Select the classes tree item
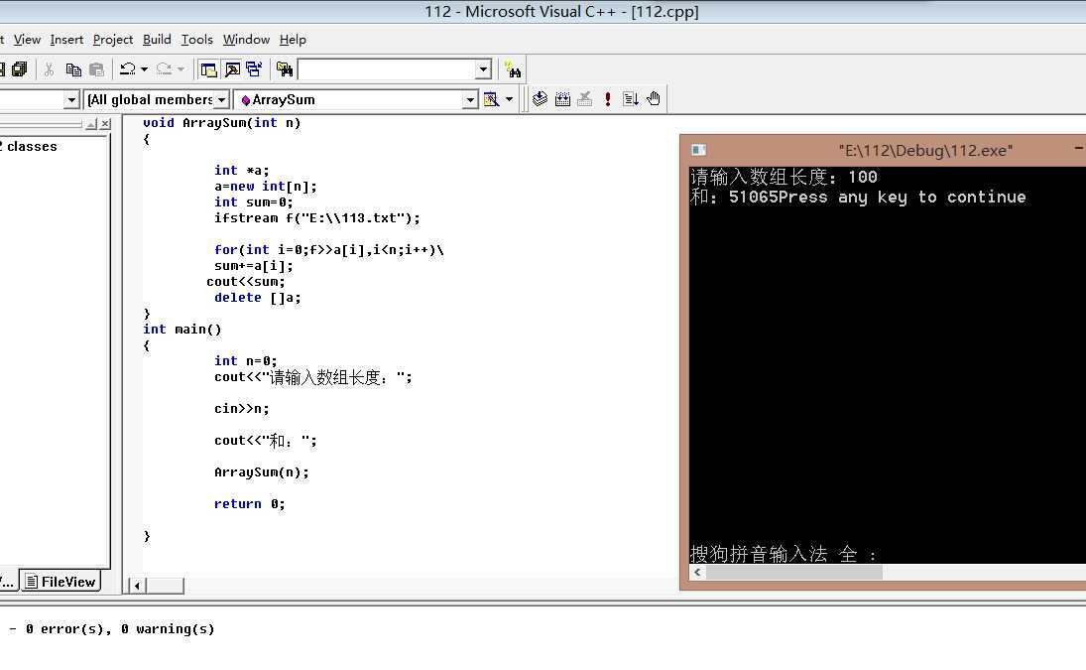1086x670 pixels. tap(31, 146)
